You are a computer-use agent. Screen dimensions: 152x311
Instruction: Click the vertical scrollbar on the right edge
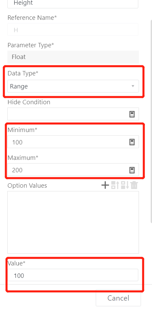pyautogui.click(x=151, y=121)
